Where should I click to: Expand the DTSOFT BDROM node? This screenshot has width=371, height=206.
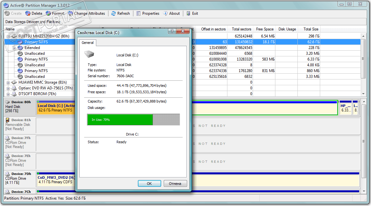8,94
